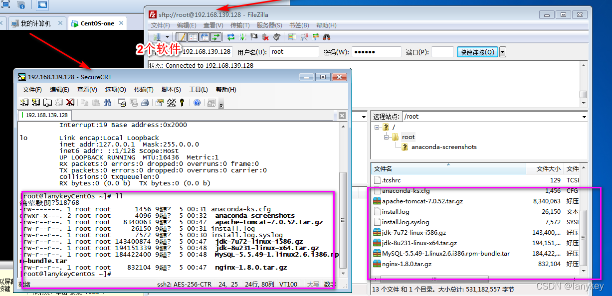Open SecureCRT Keymap Editor icon

click(171, 103)
